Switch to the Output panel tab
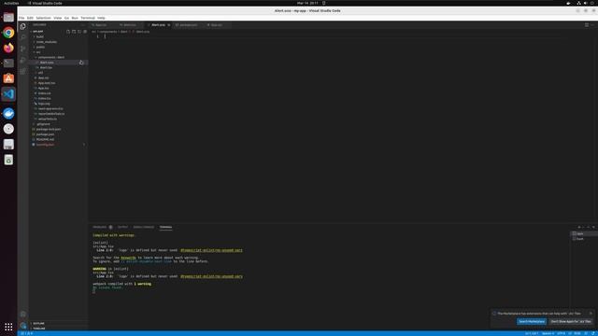The height and width of the screenshot is (336, 598). pos(122,227)
